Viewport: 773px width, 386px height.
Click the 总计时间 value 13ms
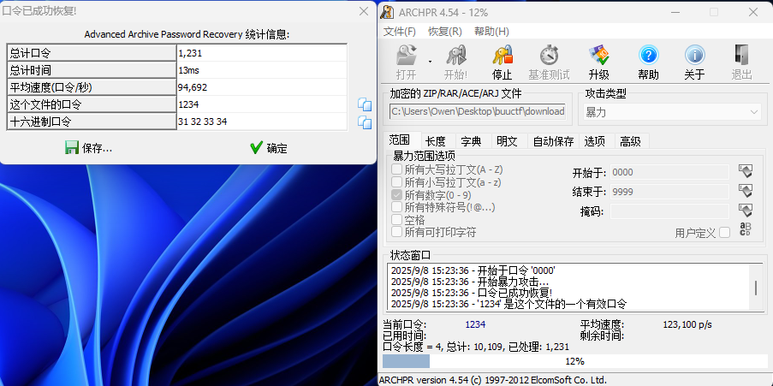[x=262, y=70]
